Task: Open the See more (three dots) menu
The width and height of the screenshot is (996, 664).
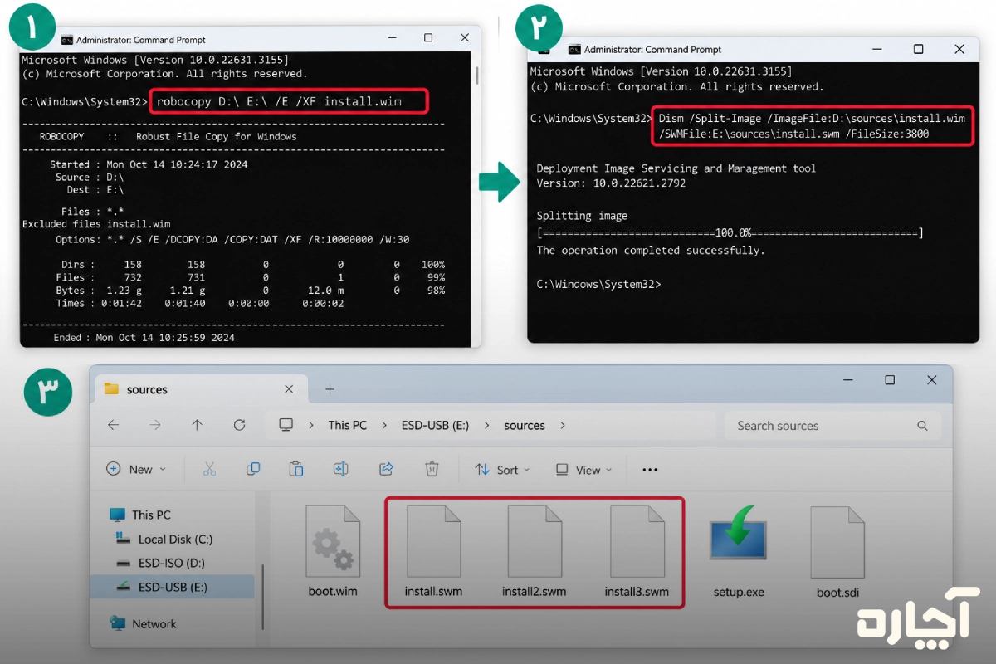Action: (x=650, y=470)
